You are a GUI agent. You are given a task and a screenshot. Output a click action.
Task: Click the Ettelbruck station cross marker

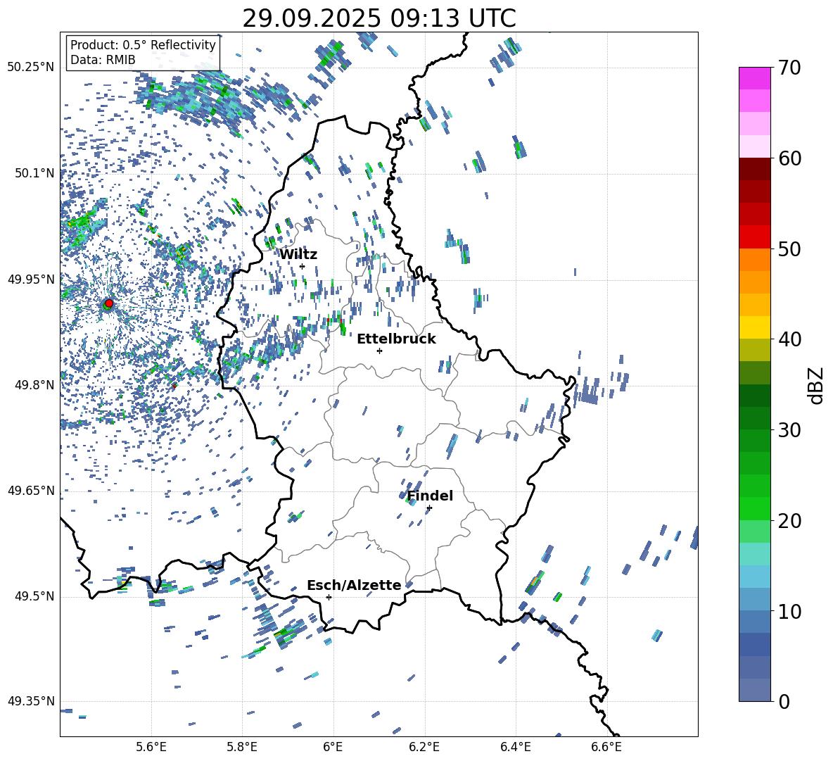point(379,351)
